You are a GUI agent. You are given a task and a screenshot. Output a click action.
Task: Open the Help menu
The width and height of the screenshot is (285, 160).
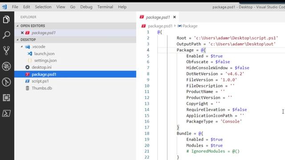(122, 7)
